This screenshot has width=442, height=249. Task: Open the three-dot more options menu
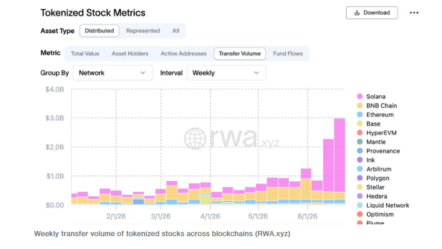414,13
